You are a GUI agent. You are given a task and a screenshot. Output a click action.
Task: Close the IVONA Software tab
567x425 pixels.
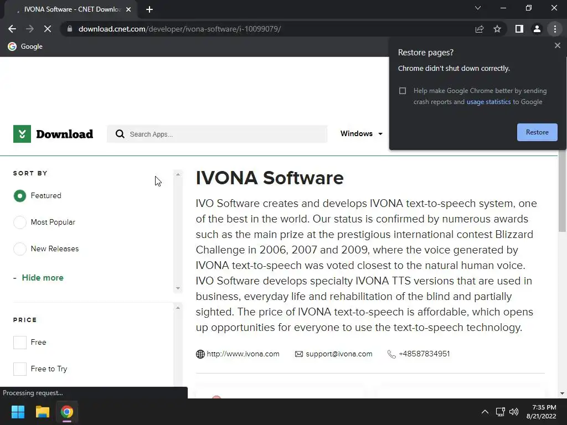pyautogui.click(x=128, y=9)
